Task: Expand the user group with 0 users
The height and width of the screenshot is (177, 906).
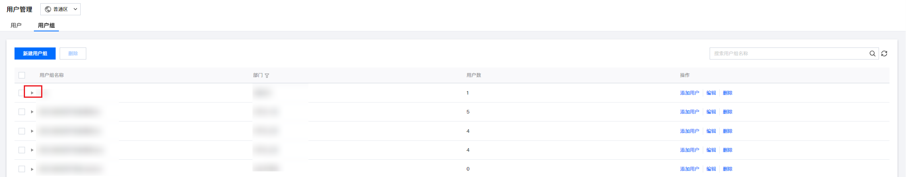Action: pos(32,169)
